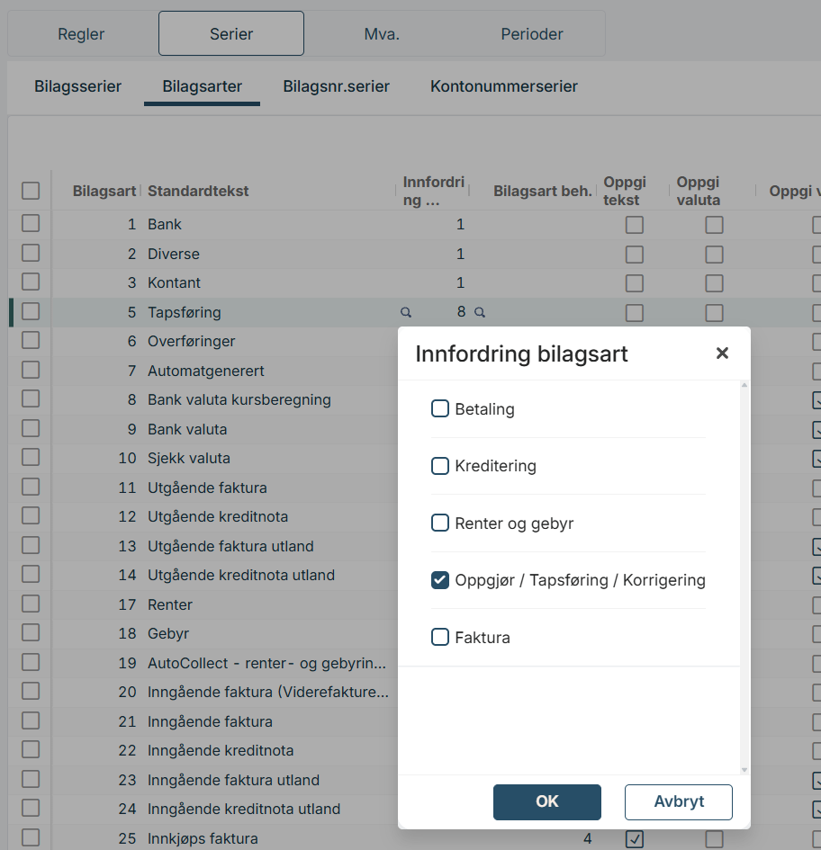Go to the Bilagsserier sub-tab
The image size is (821, 850).
[x=78, y=86]
